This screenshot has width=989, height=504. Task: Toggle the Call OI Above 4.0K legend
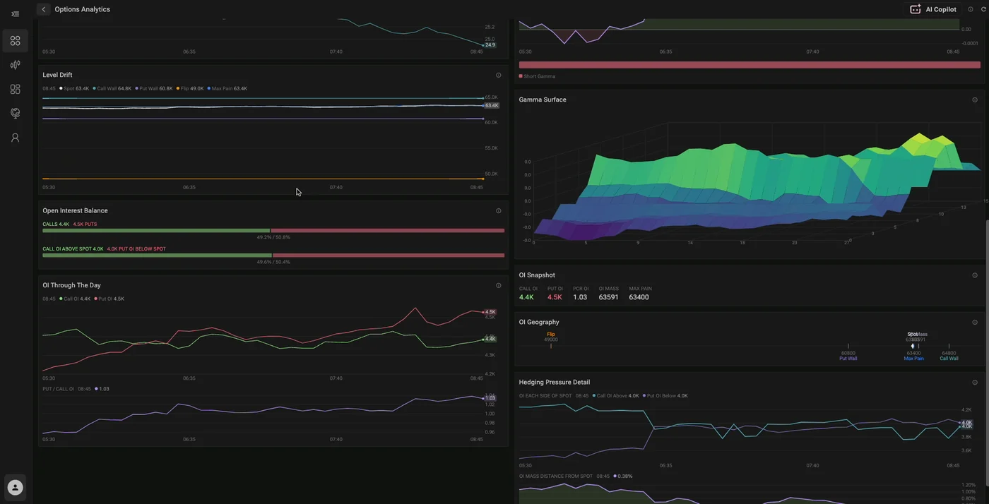click(616, 396)
